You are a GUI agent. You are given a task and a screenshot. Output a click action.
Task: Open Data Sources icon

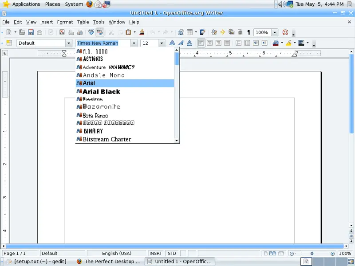coord(240,32)
